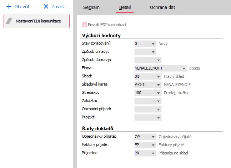This screenshot has width=231, height=168.
Task: Open the Firma dropdown arrow
Action: click(184, 68)
